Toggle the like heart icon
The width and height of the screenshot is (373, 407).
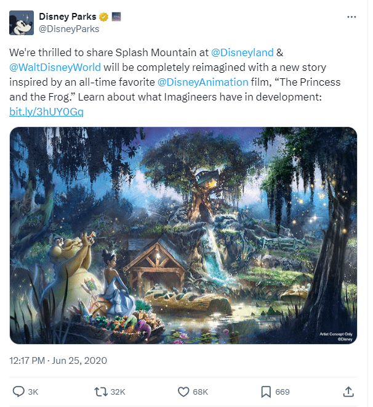coord(183,392)
